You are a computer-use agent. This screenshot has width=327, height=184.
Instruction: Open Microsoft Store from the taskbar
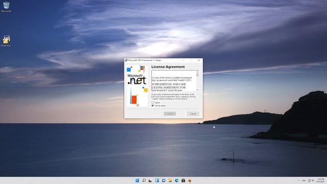183,180
